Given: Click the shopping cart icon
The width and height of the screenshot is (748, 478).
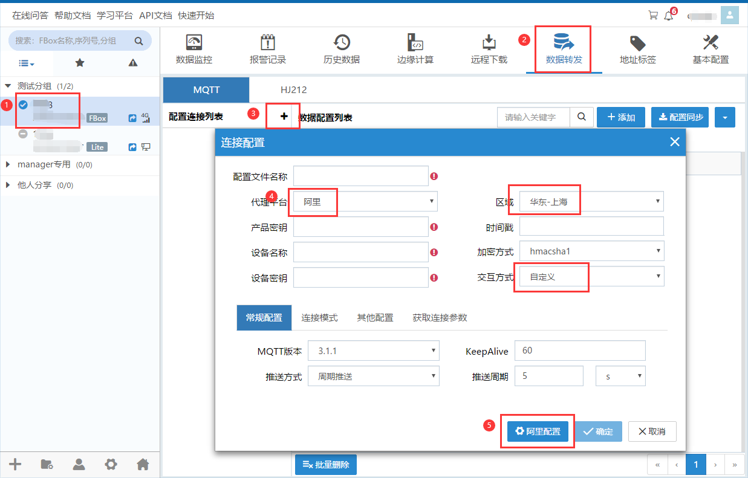Looking at the screenshot, I should click(653, 16).
